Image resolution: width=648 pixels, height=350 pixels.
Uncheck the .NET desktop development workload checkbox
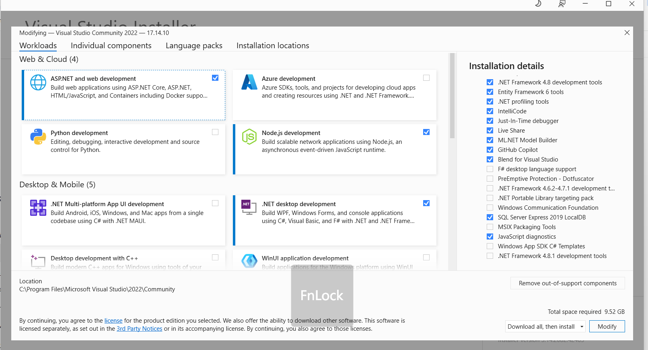(x=426, y=203)
